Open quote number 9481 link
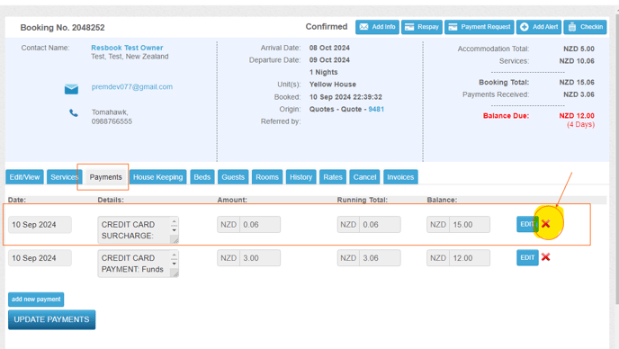This screenshot has width=619, height=349. point(376,109)
